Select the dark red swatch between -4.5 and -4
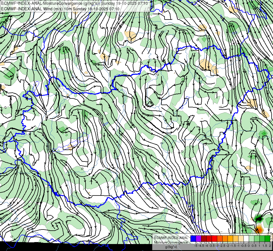This screenshot has width=273, height=251. coord(204,238)
